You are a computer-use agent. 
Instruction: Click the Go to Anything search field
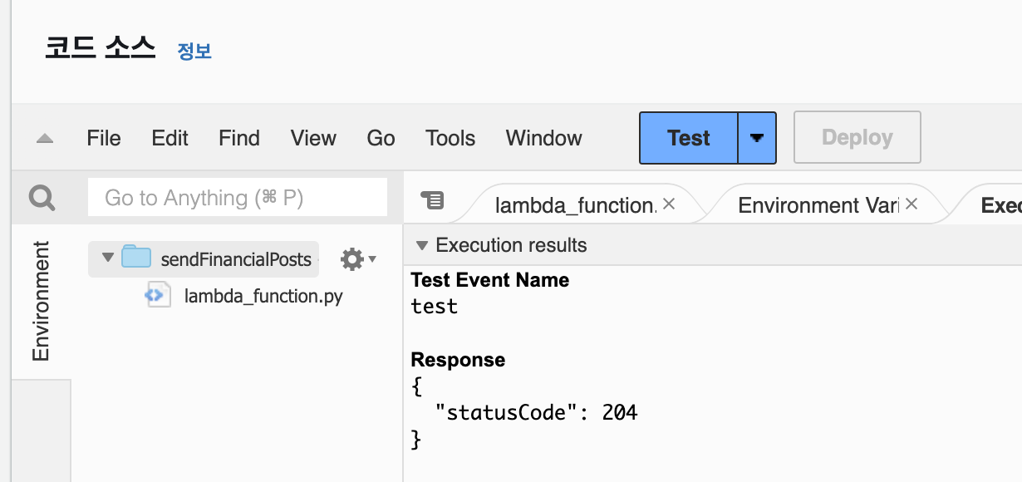pos(238,198)
